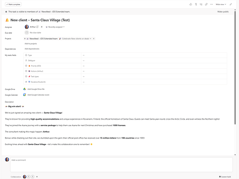
Task: Click the bell emoji beside the task title
Action: pos(7,20)
